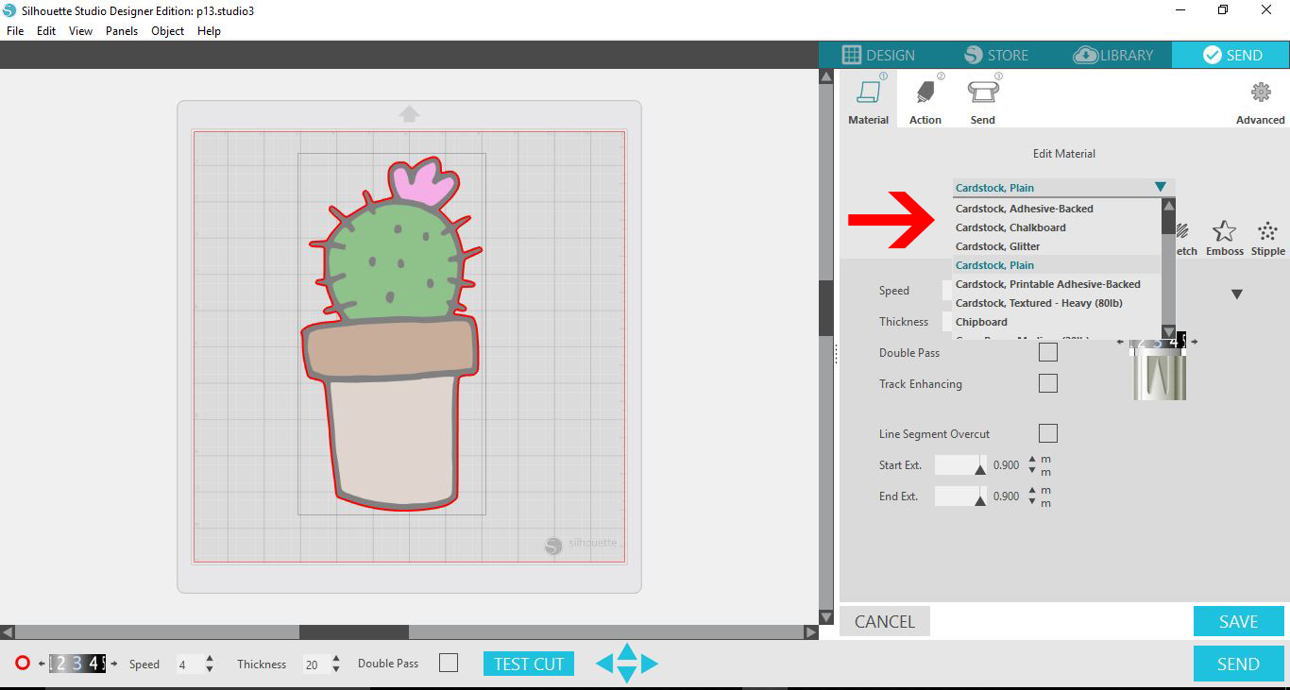Move blade up with blue arrow
Image resolution: width=1290 pixels, height=690 pixels.
point(627,651)
